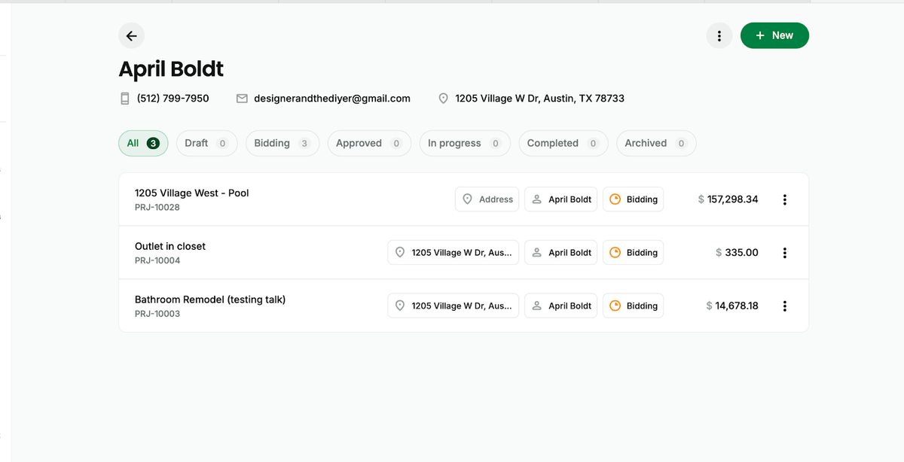The height and width of the screenshot is (462, 904).
Task: Select the All filter tab
Action: tap(142, 143)
